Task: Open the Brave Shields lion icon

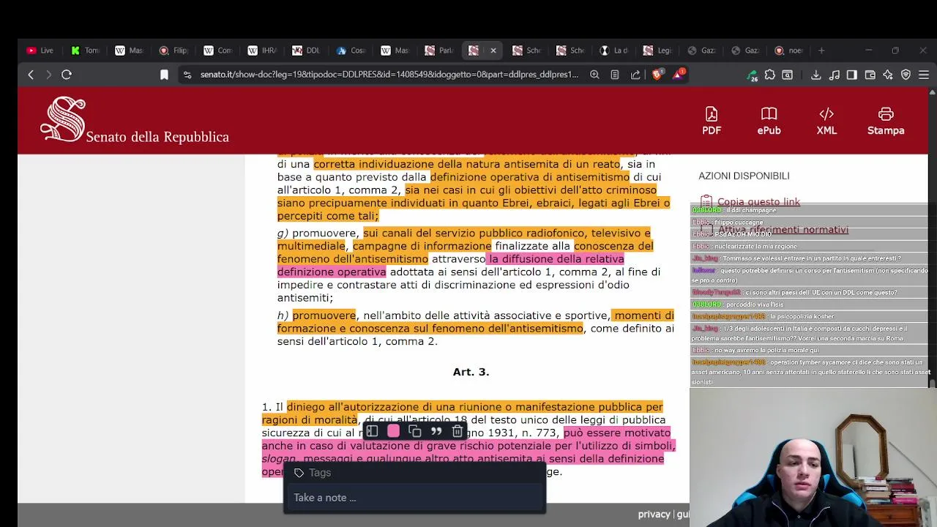Action: click(657, 74)
